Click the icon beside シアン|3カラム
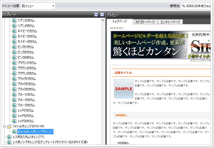Viewport: 214px width, 148px height. click(x=14, y=26)
